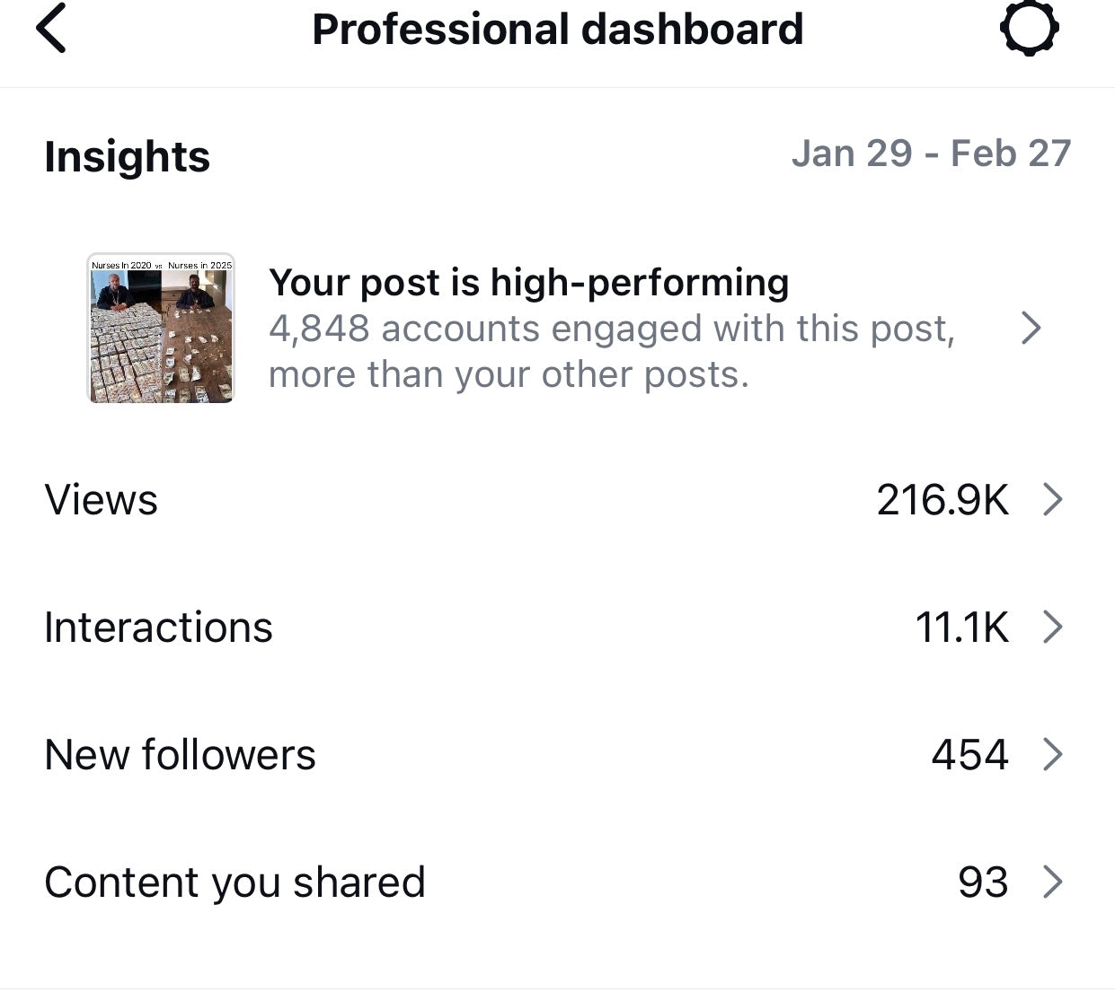The image size is (1115, 992).
Task: Open the chevron next to Views
Action: tap(1052, 500)
